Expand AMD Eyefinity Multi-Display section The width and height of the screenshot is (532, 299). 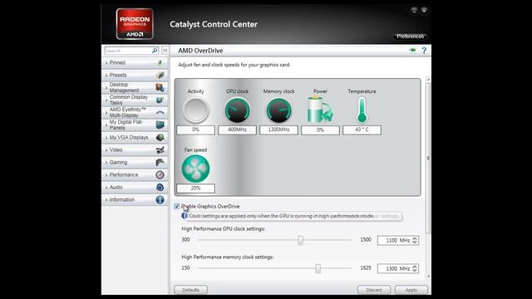pos(135,112)
